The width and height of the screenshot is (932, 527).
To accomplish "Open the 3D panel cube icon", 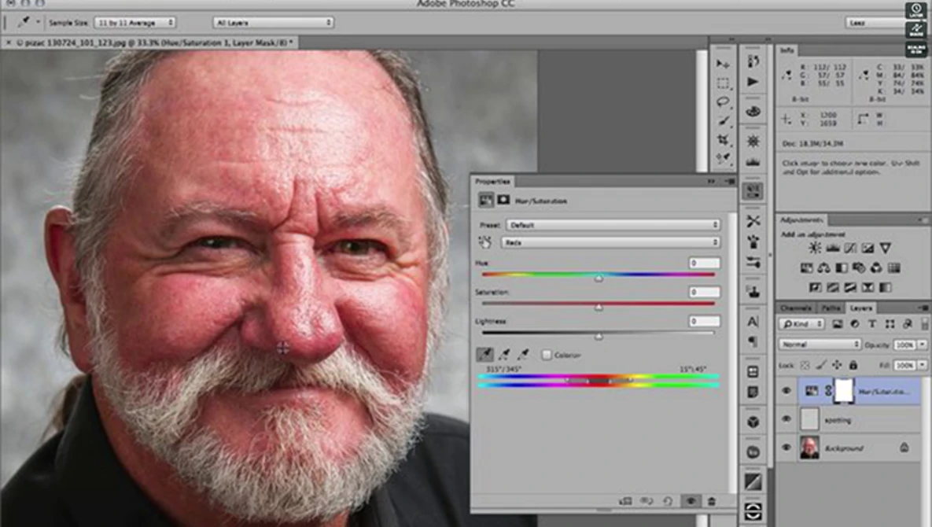I will 753,422.
